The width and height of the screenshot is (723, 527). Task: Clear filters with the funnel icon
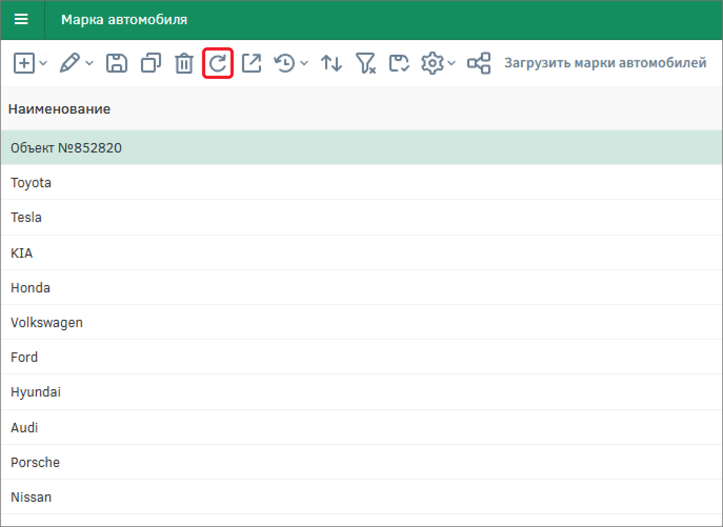click(365, 63)
